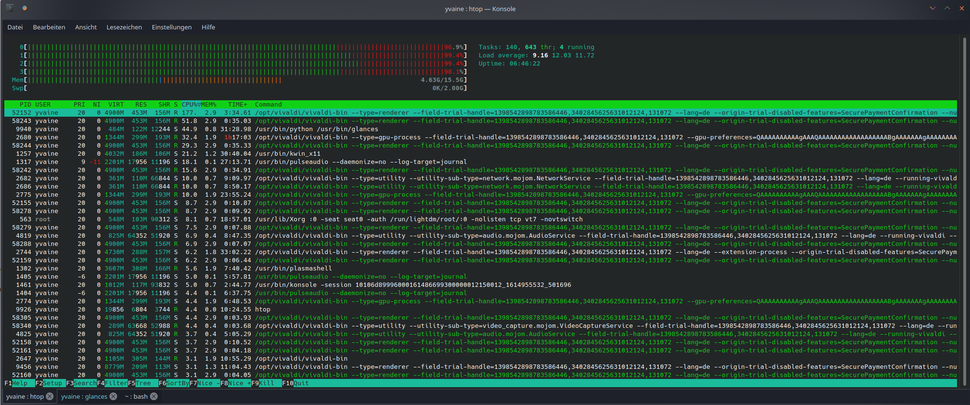Select the 'yvaine : htop' tab
The height and width of the screenshot is (405, 970).
point(25,396)
